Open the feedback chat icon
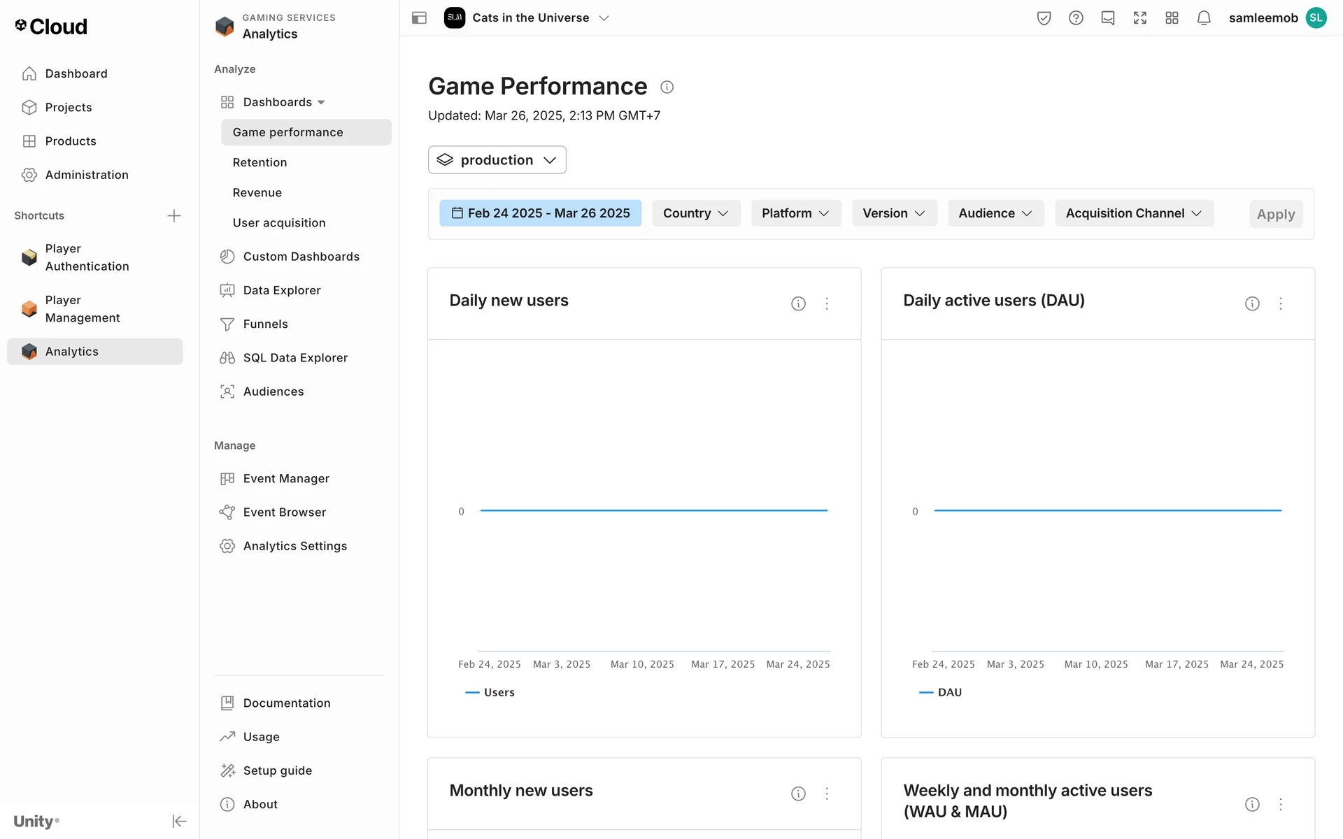 pos(1107,18)
